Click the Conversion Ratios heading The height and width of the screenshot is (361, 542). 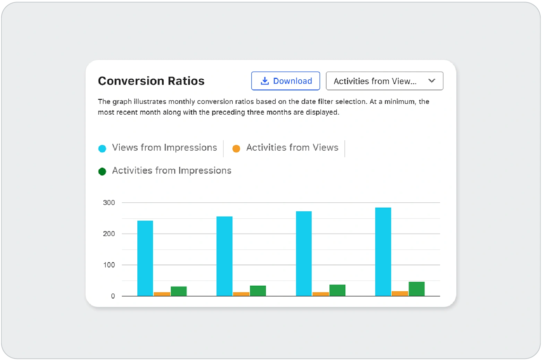[151, 81]
